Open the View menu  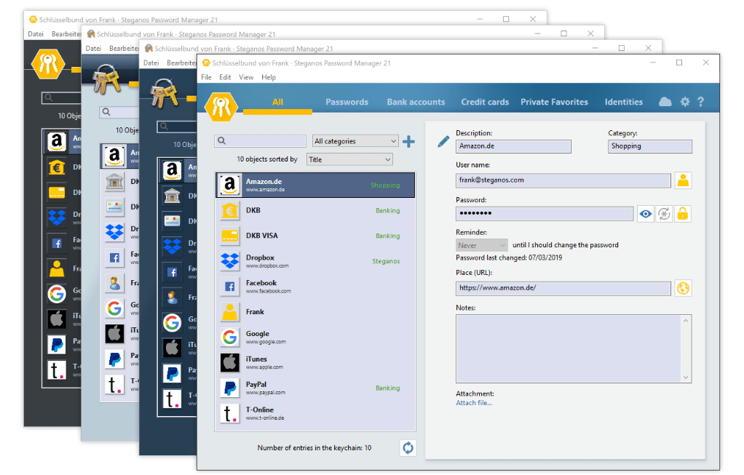[246, 77]
